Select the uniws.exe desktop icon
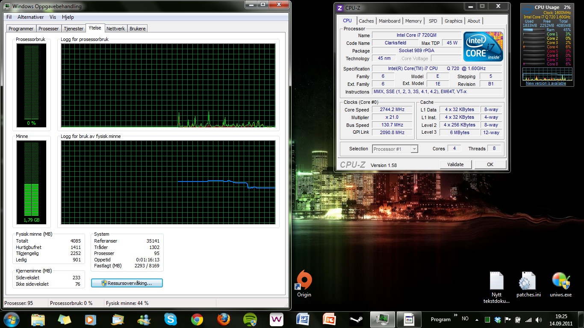584x328 pixels. point(560,282)
